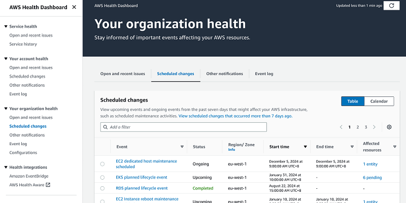406x203 pixels.
Task: Select page 1 of results
Action: pyautogui.click(x=349, y=127)
